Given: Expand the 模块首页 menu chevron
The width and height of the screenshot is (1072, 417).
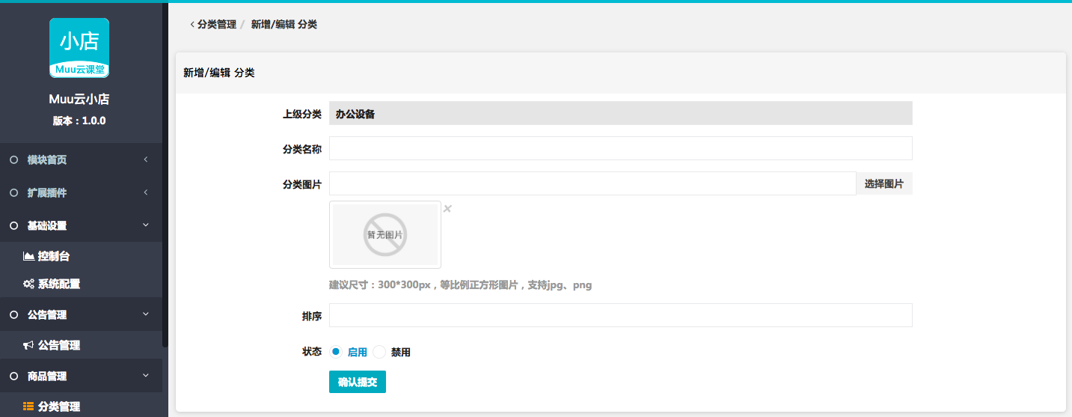Looking at the screenshot, I should tap(146, 159).
